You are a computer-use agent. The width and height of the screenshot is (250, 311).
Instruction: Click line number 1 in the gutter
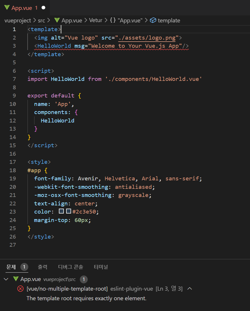tap(14, 29)
